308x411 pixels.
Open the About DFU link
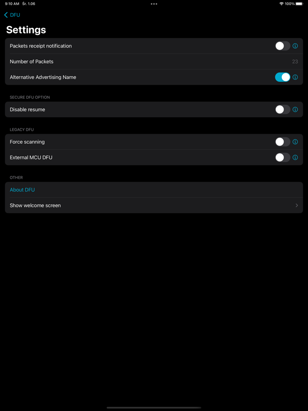pos(23,190)
